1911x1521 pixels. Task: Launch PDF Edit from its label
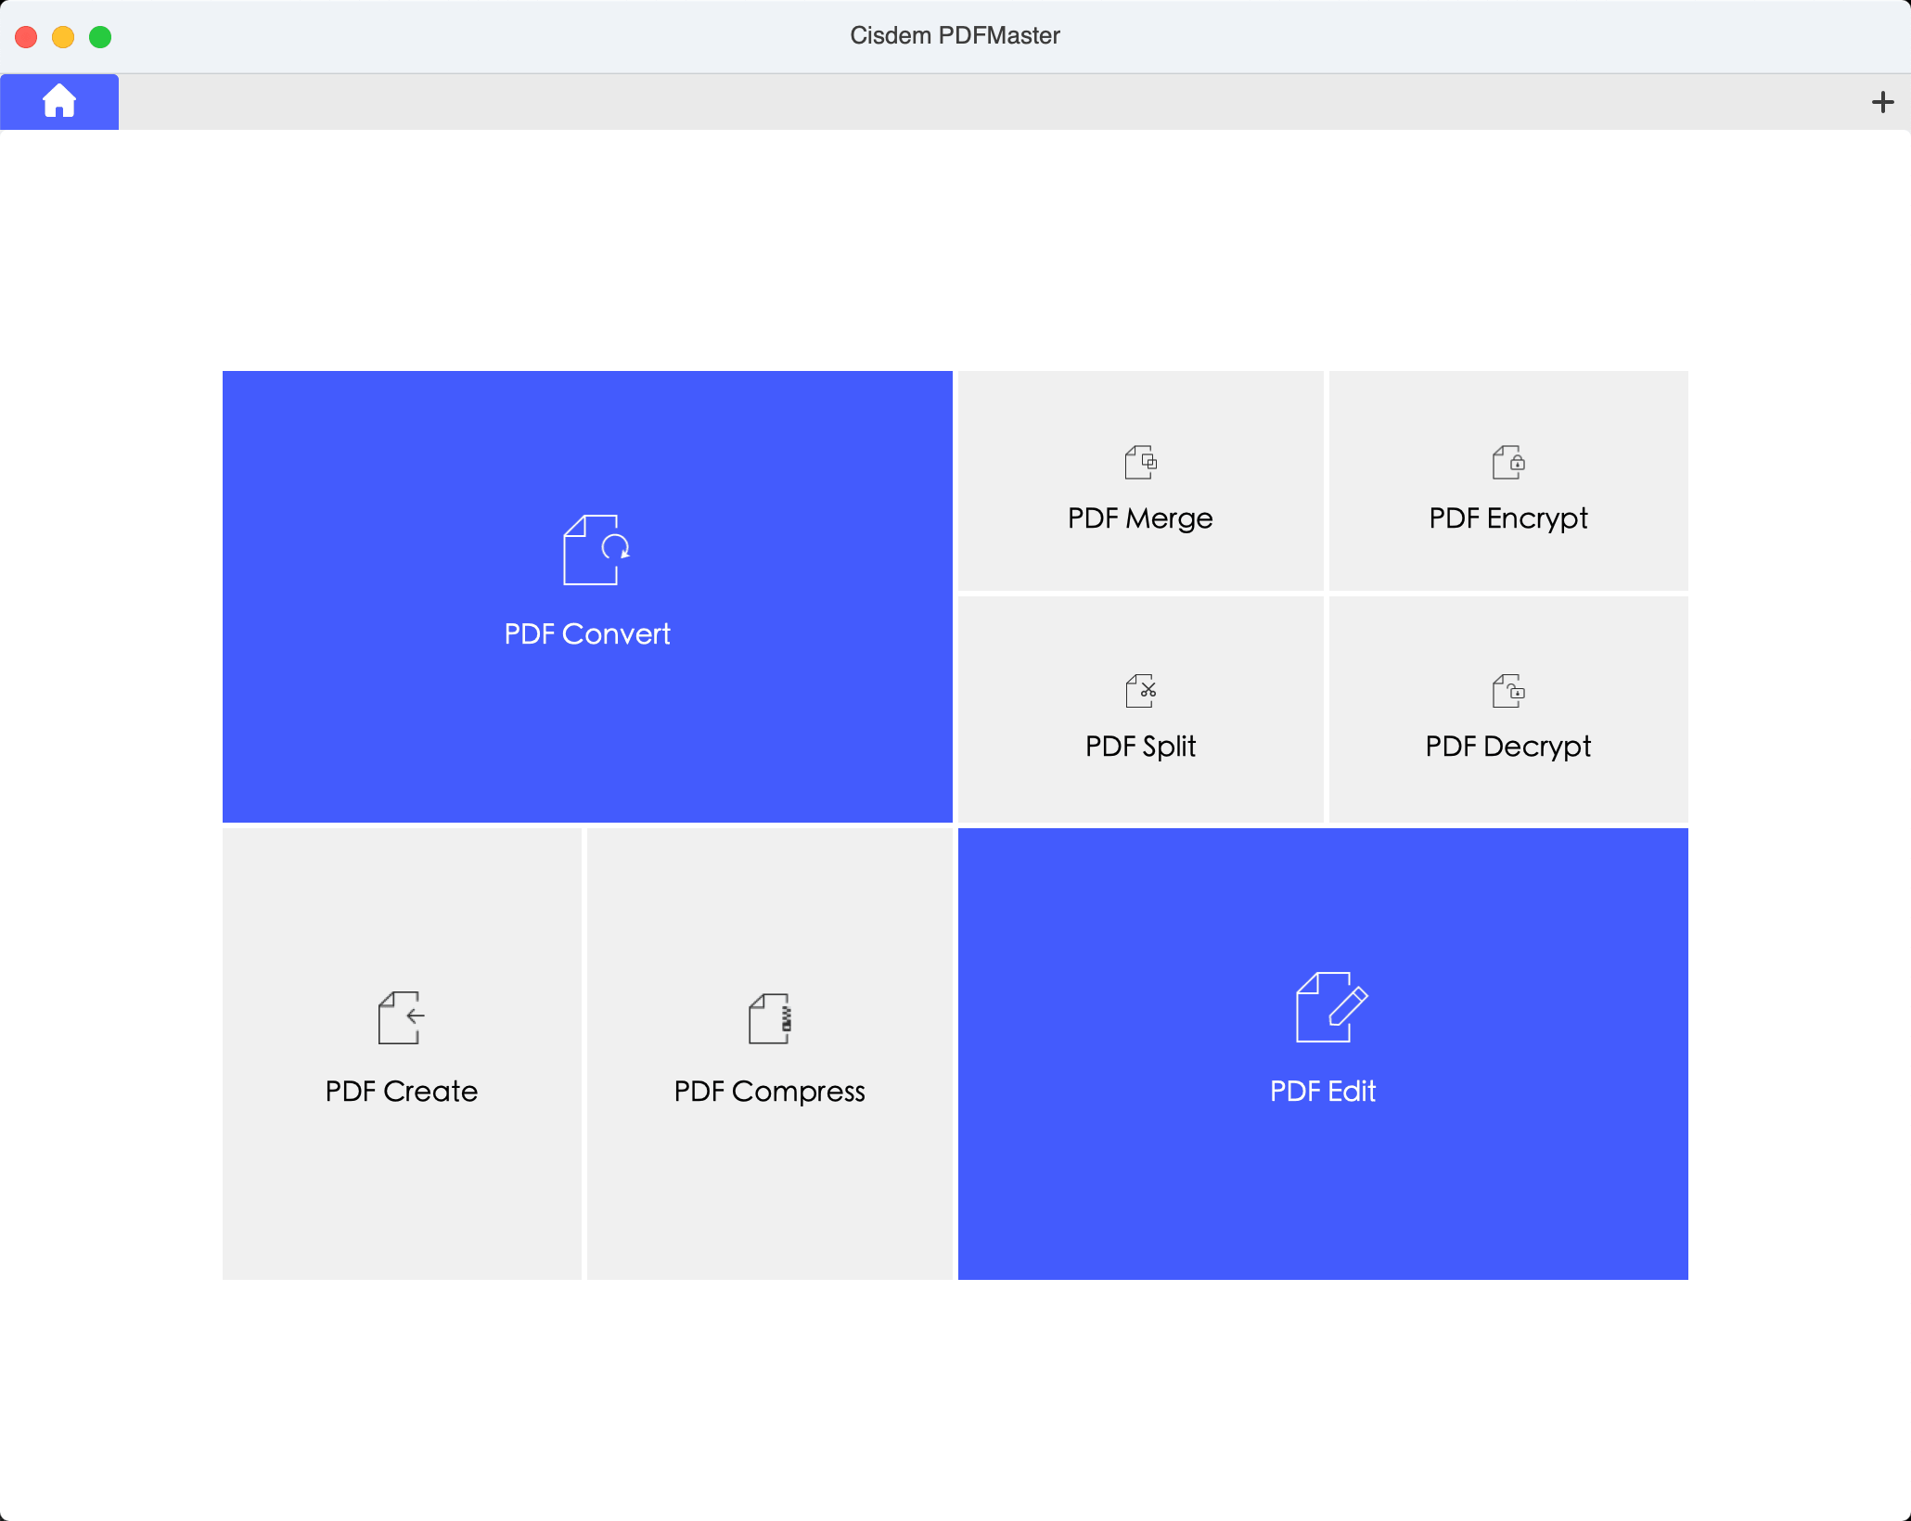pyautogui.click(x=1323, y=1091)
